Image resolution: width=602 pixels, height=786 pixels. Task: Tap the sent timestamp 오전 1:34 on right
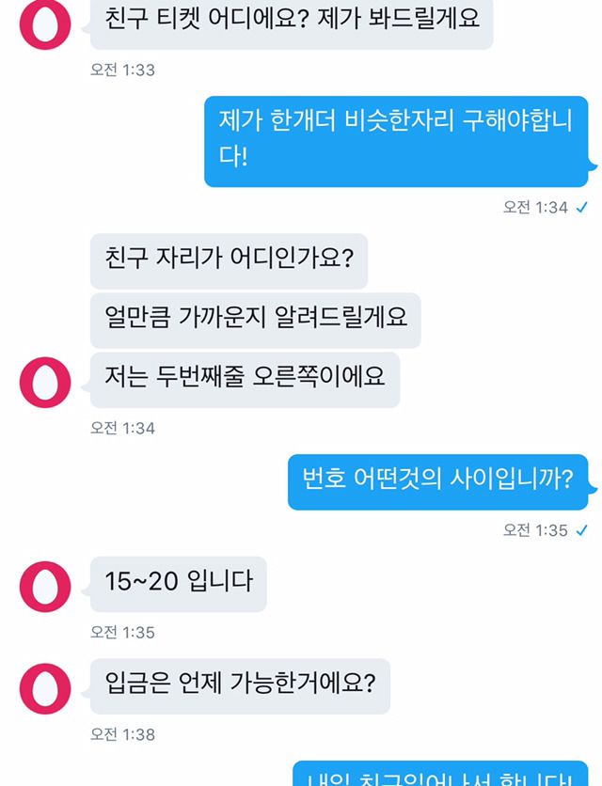[x=535, y=207]
